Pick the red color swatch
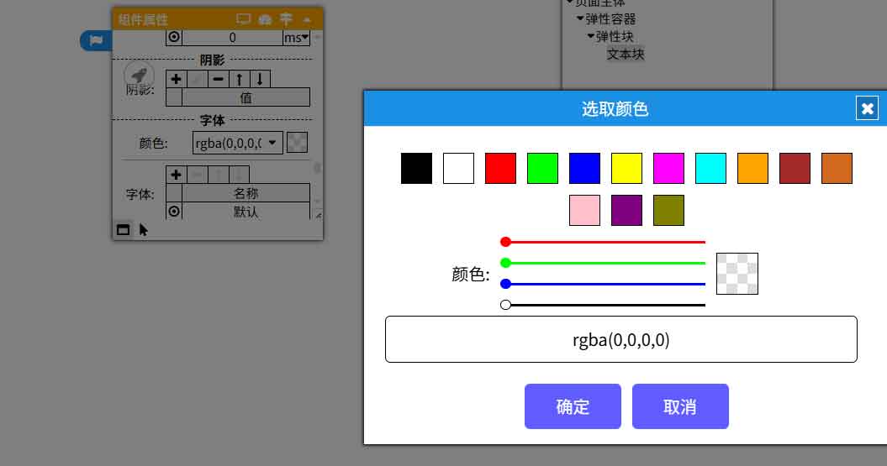The image size is (887, 466). pyautogui.click(x=500, y=168)
